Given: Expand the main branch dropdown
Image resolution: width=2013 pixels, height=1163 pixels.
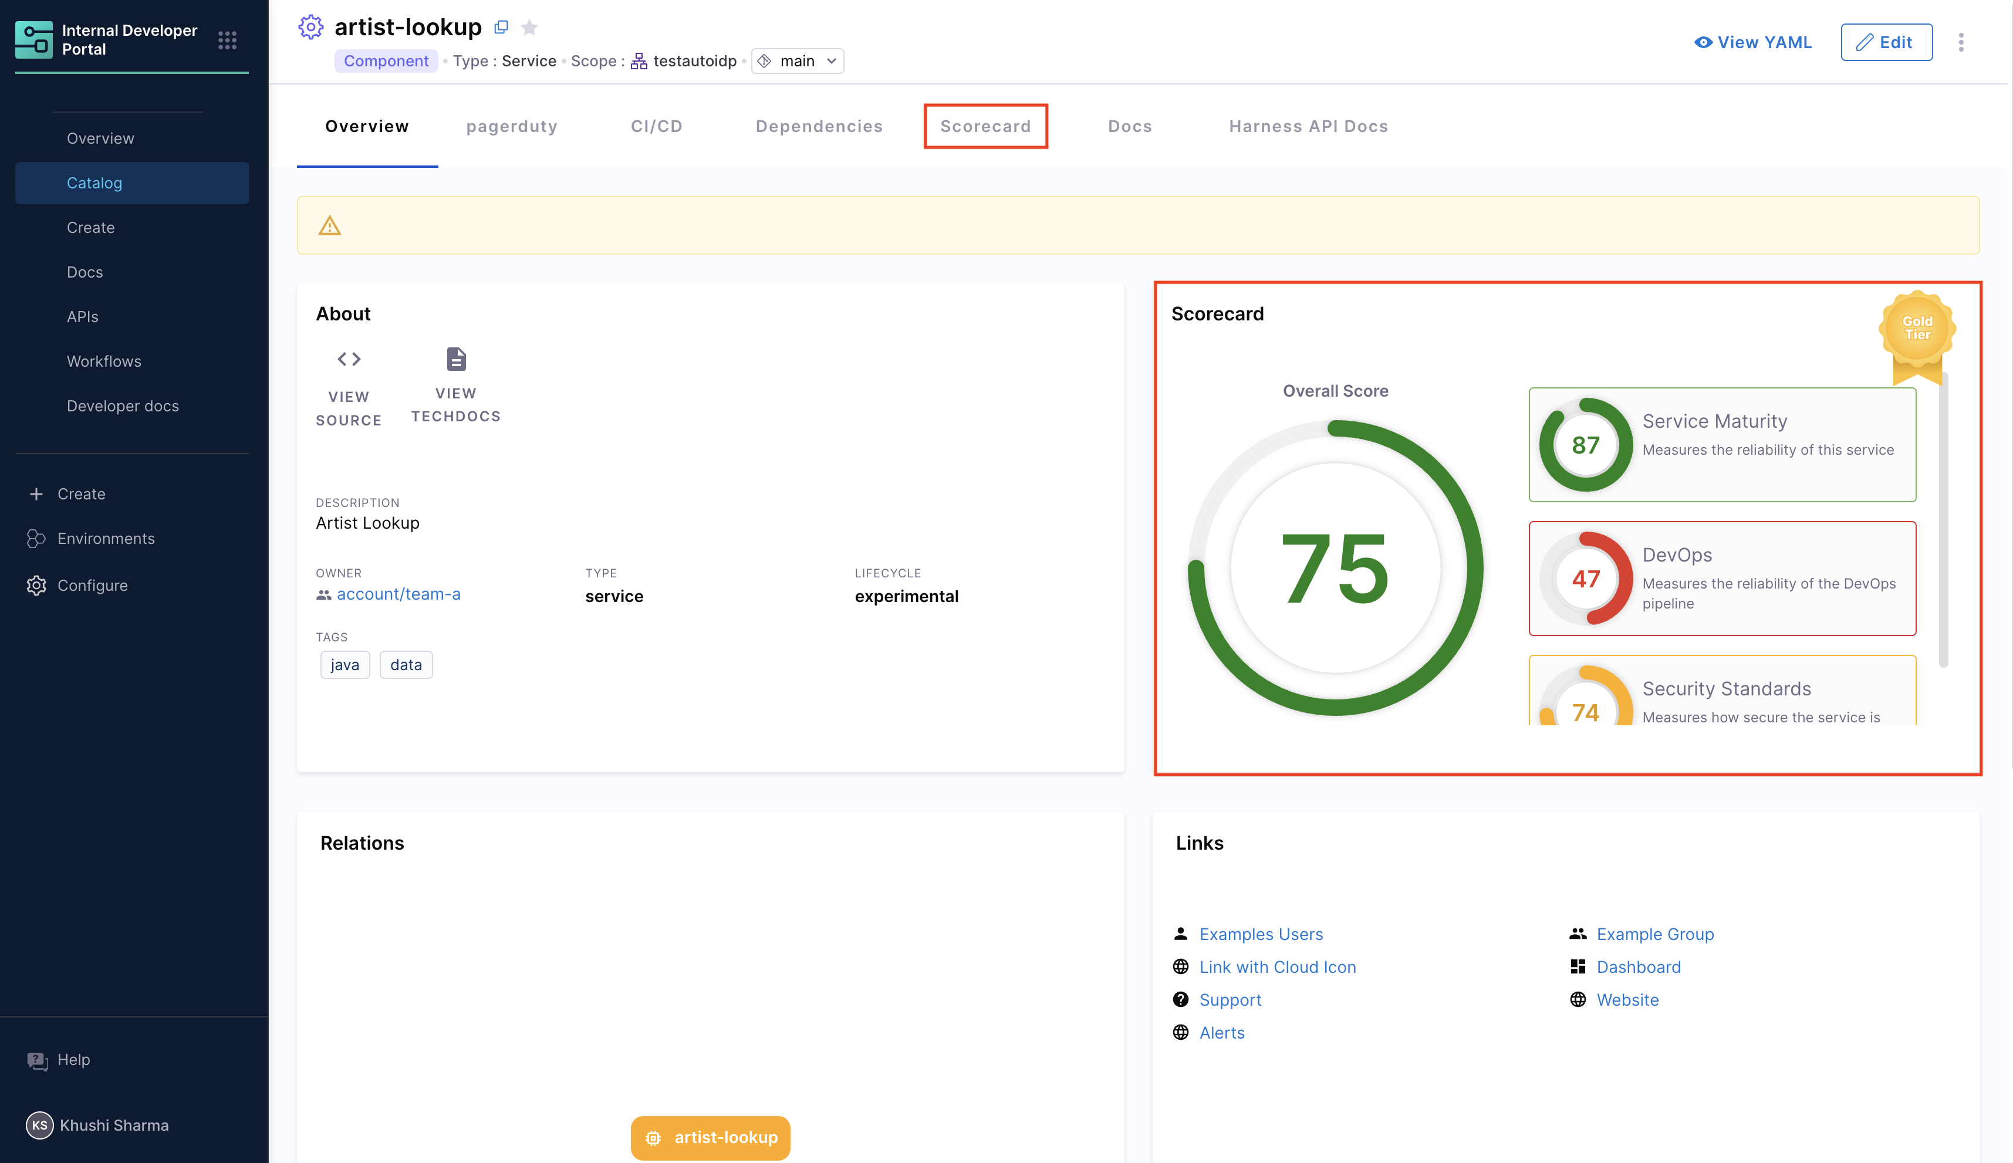Looking at the screenshot, I should point(797,62).
